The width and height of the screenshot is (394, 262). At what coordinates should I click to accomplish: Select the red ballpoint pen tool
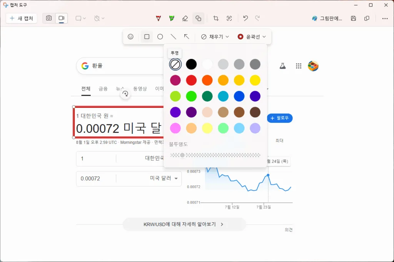point(158,18)
